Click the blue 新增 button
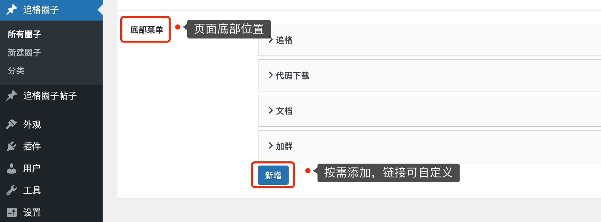Screen dimensions: 601x222 273,175
